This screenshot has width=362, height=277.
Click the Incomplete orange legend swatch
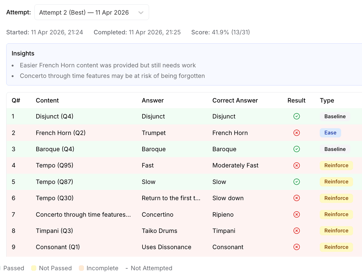point(81,268)
